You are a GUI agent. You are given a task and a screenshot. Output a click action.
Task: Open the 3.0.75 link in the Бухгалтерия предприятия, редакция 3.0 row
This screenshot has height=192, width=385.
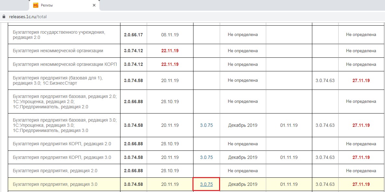(x=206, y=185)
